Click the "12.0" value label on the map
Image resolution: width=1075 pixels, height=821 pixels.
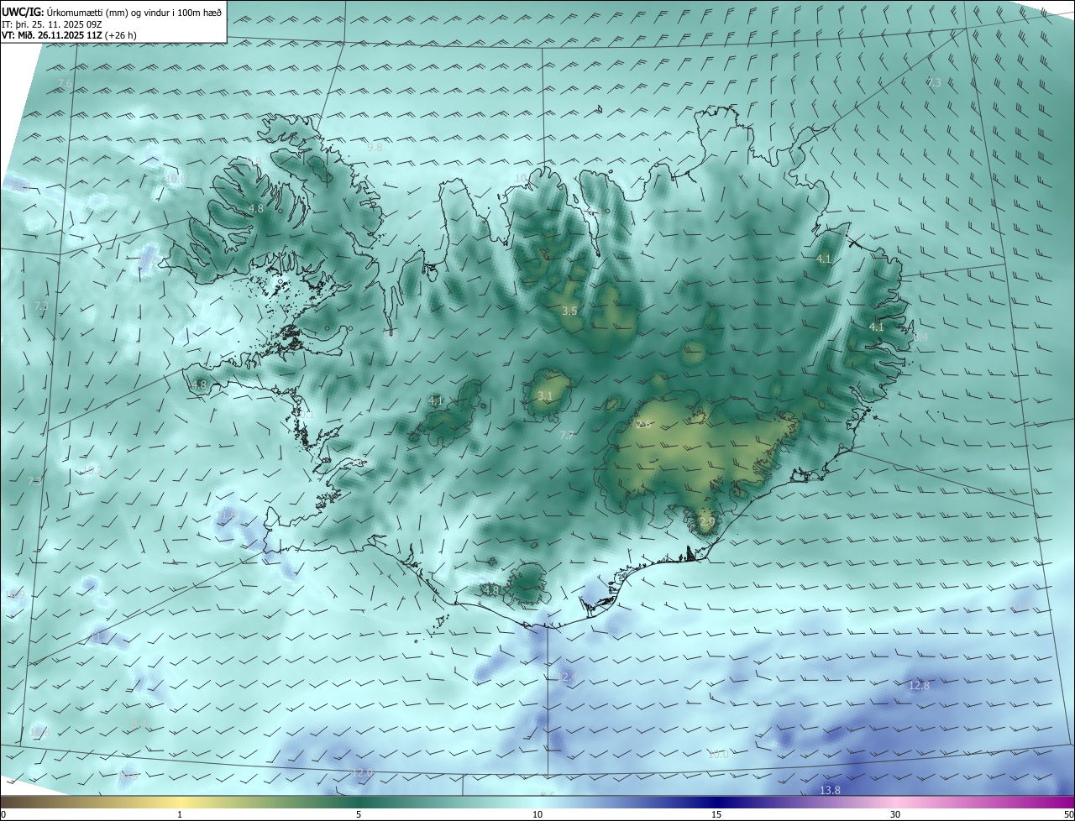361,772
